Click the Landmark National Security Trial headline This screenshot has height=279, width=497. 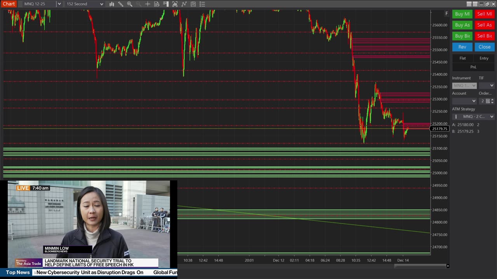point(89,263)
